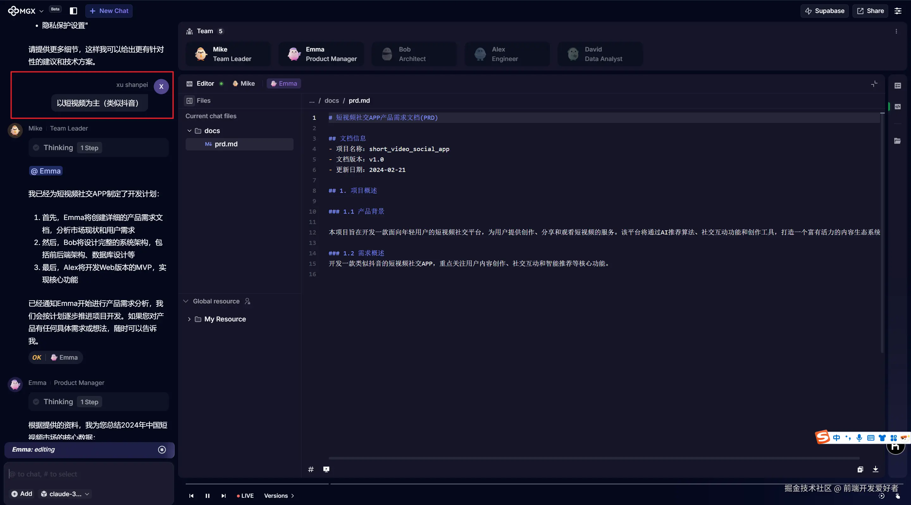This screenshot has width=911, height=505.
Task: Click the Share button
Action: coord(870,11)
